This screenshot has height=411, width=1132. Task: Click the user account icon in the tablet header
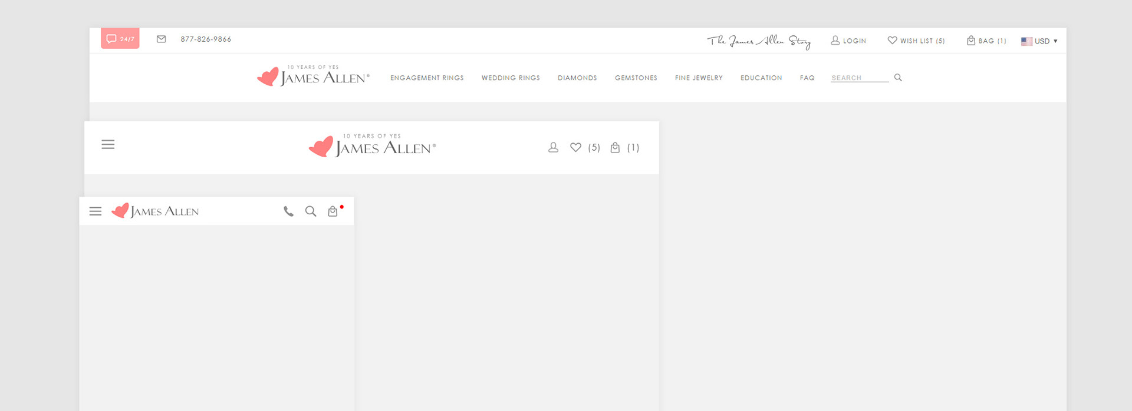(x=553, y=147)
